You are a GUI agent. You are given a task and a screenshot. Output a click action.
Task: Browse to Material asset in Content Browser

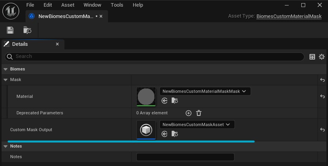tap(175, 101)
